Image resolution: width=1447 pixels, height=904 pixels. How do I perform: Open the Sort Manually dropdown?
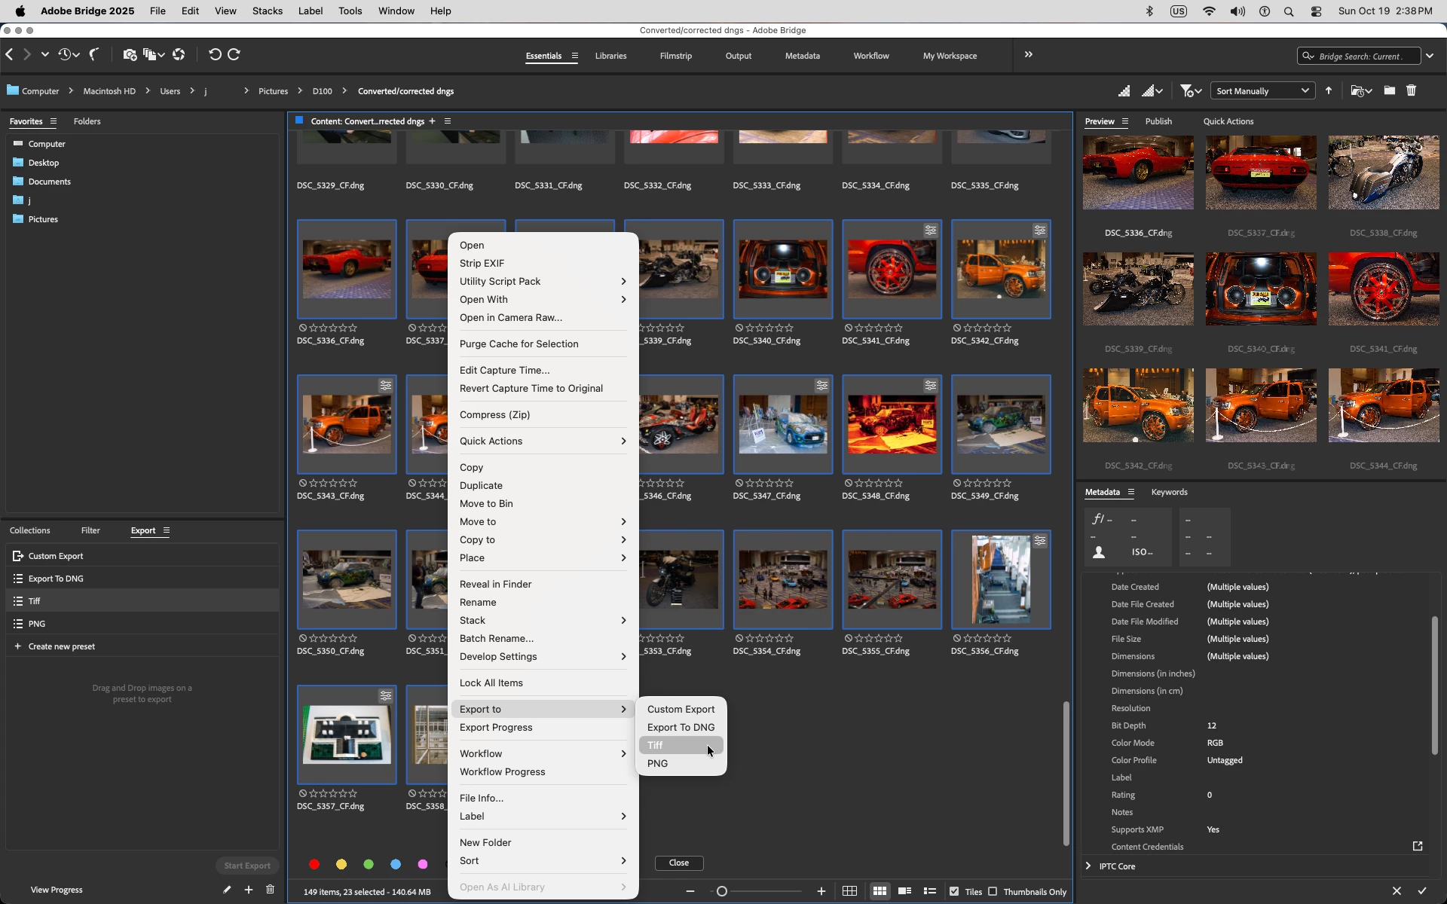(1262, 91)
